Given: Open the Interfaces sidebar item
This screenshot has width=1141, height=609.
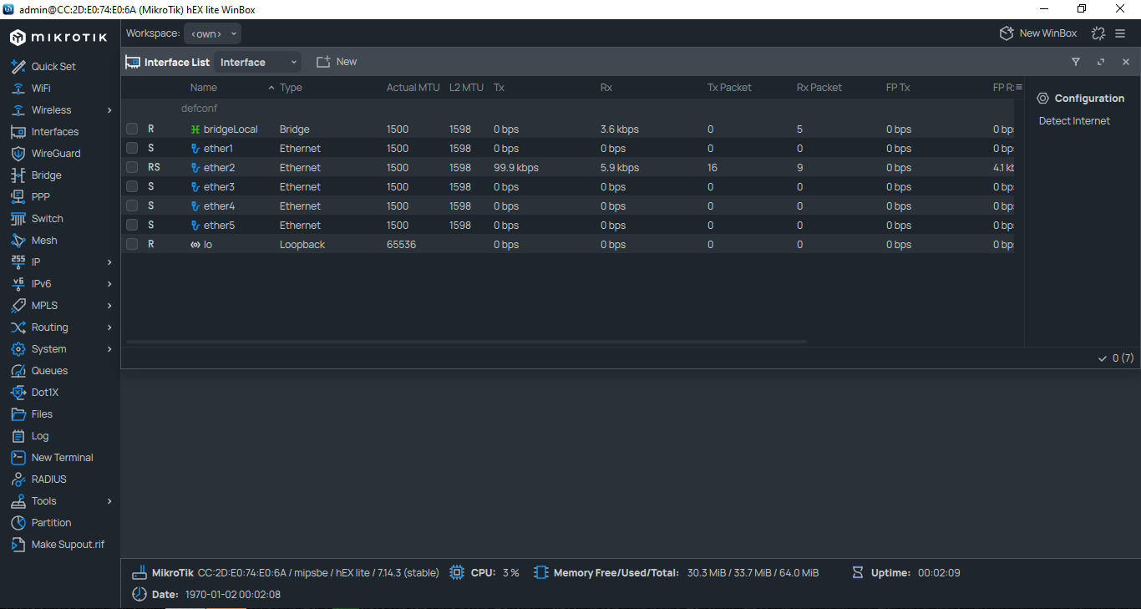Looking at the screenshot, I should pyautogui.click(x=54, y=132).
